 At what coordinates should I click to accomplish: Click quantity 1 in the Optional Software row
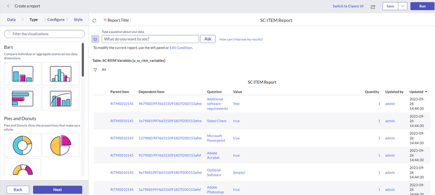click(379, 173)
